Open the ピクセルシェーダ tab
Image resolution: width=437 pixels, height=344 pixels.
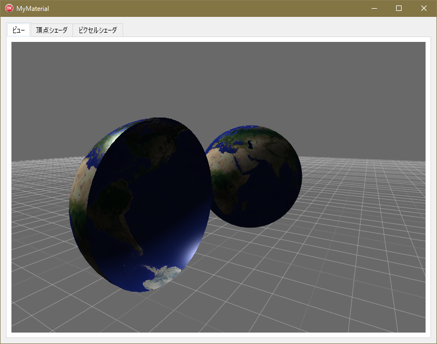tap(98, 30)
